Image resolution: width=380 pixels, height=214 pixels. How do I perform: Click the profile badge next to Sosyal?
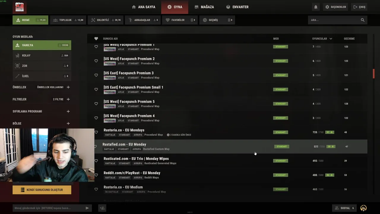(363, 208)
